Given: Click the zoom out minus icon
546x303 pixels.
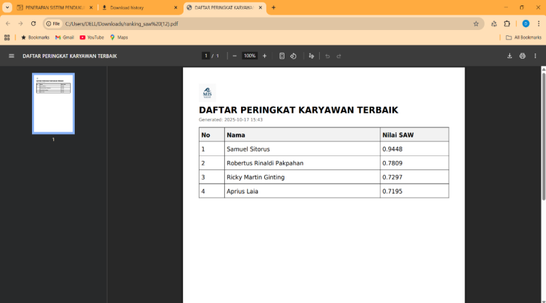Looking at the screenshot, I should point(234,56).
